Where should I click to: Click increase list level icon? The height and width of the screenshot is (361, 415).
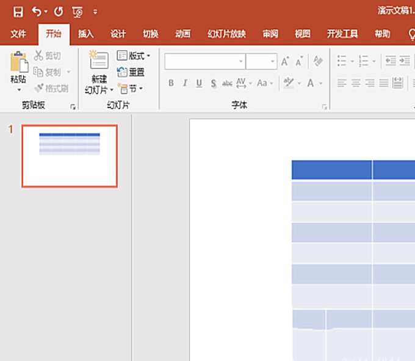click(x=405, y=61)
